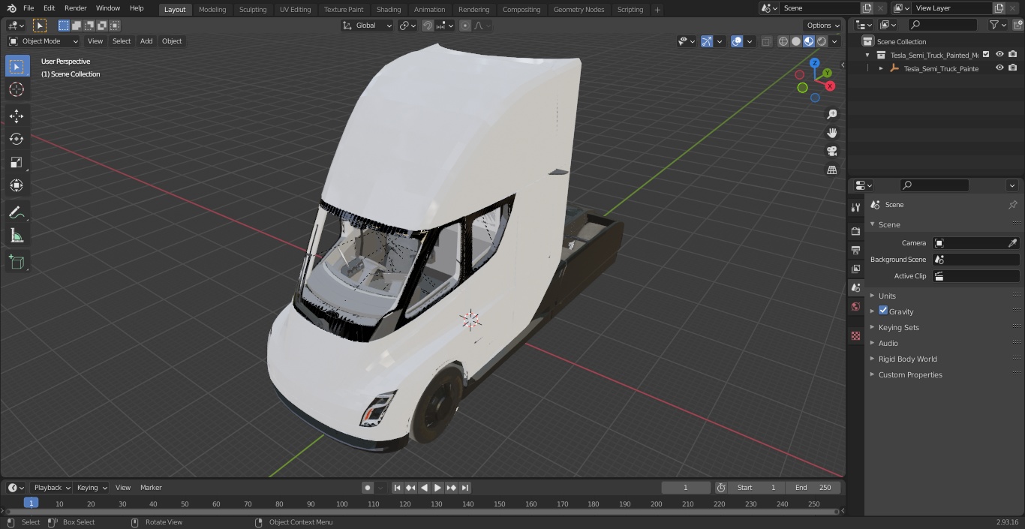Open the Object Mode dropdown
Viewport: 1025px width, 529px height.
click(x=44, y=41)
